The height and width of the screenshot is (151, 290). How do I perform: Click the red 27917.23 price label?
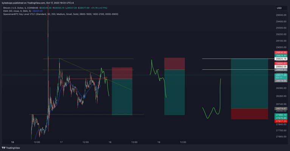[281, 121]
